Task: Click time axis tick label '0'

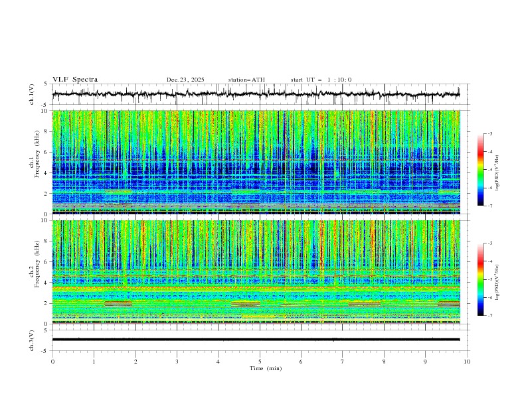Action: [52, 362]
